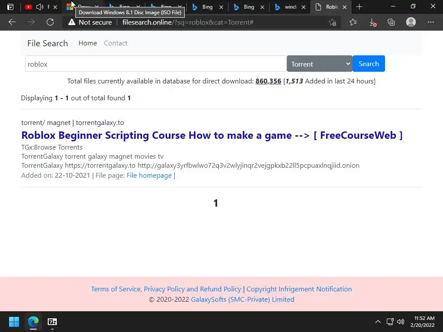Click the File Search site title
443x332 pixels.
point(48,43)
